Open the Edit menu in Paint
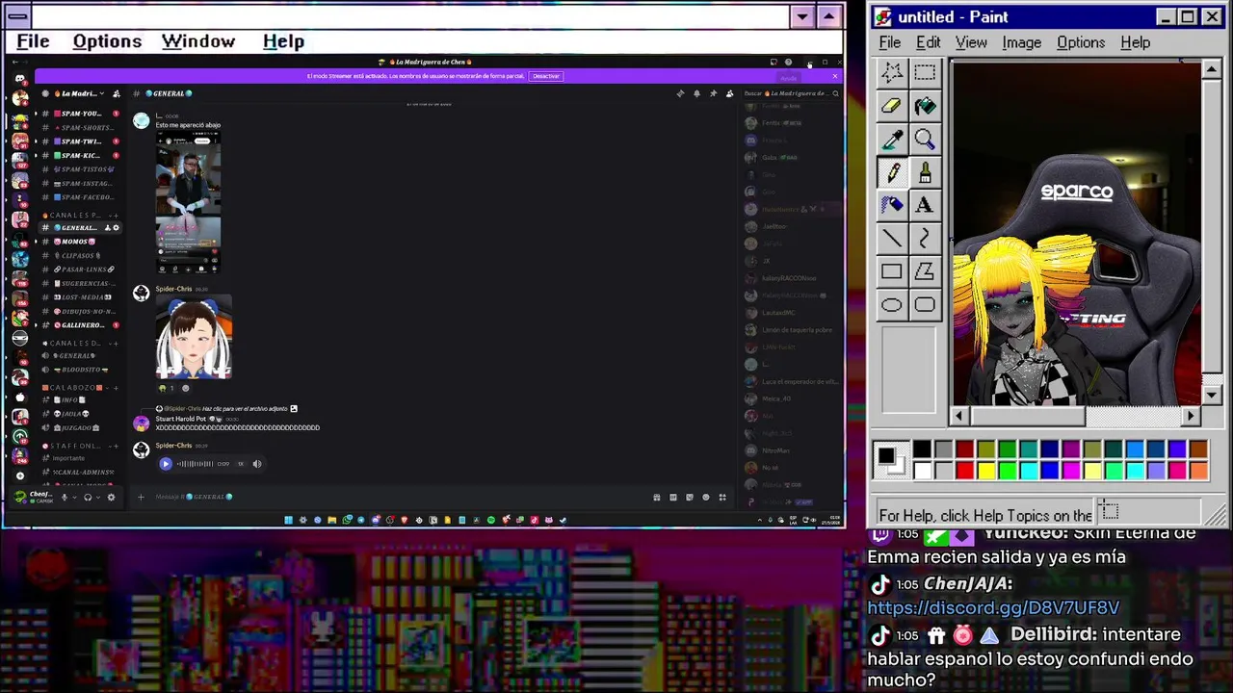Screen dimensions: 1233x693 [x=928, y=42]
